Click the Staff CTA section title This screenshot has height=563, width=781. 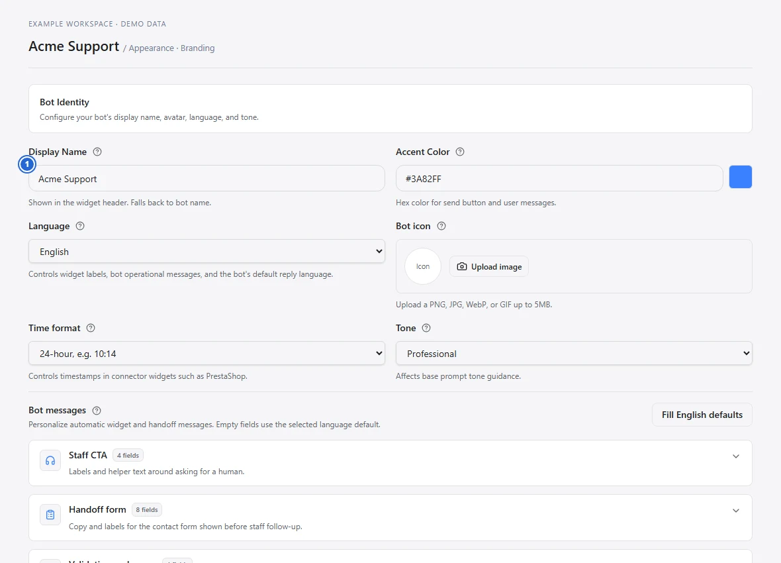pos(87,455)
